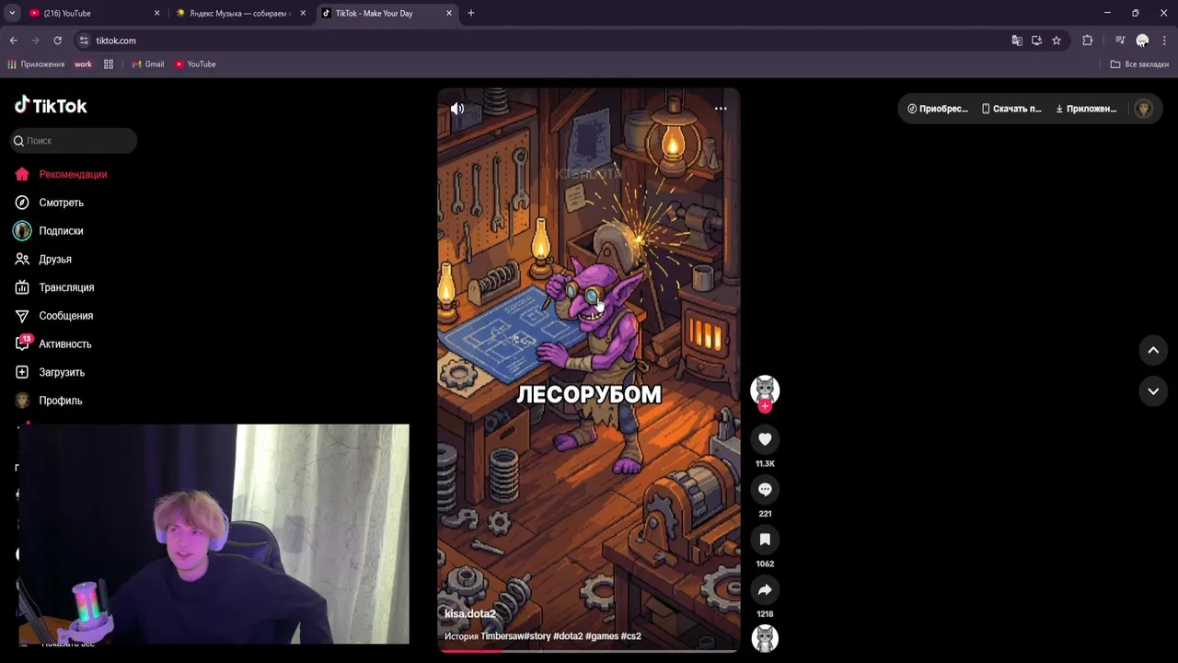This screenshot has height=663, width=1178.
Task: Open the tab search dropdown
Action: [12, 13]
